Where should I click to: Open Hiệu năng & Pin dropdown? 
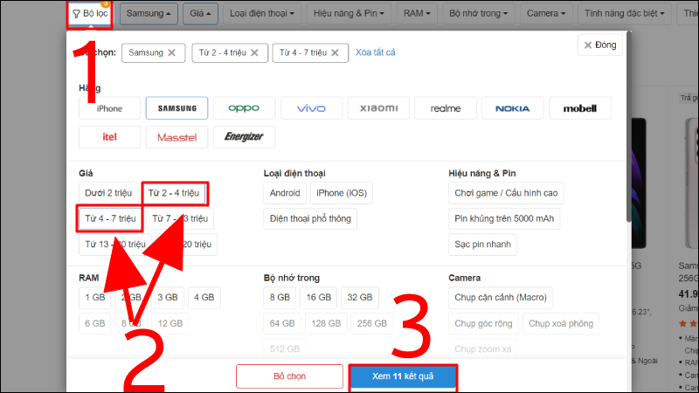pyautogui.click(x=349, y=14)
